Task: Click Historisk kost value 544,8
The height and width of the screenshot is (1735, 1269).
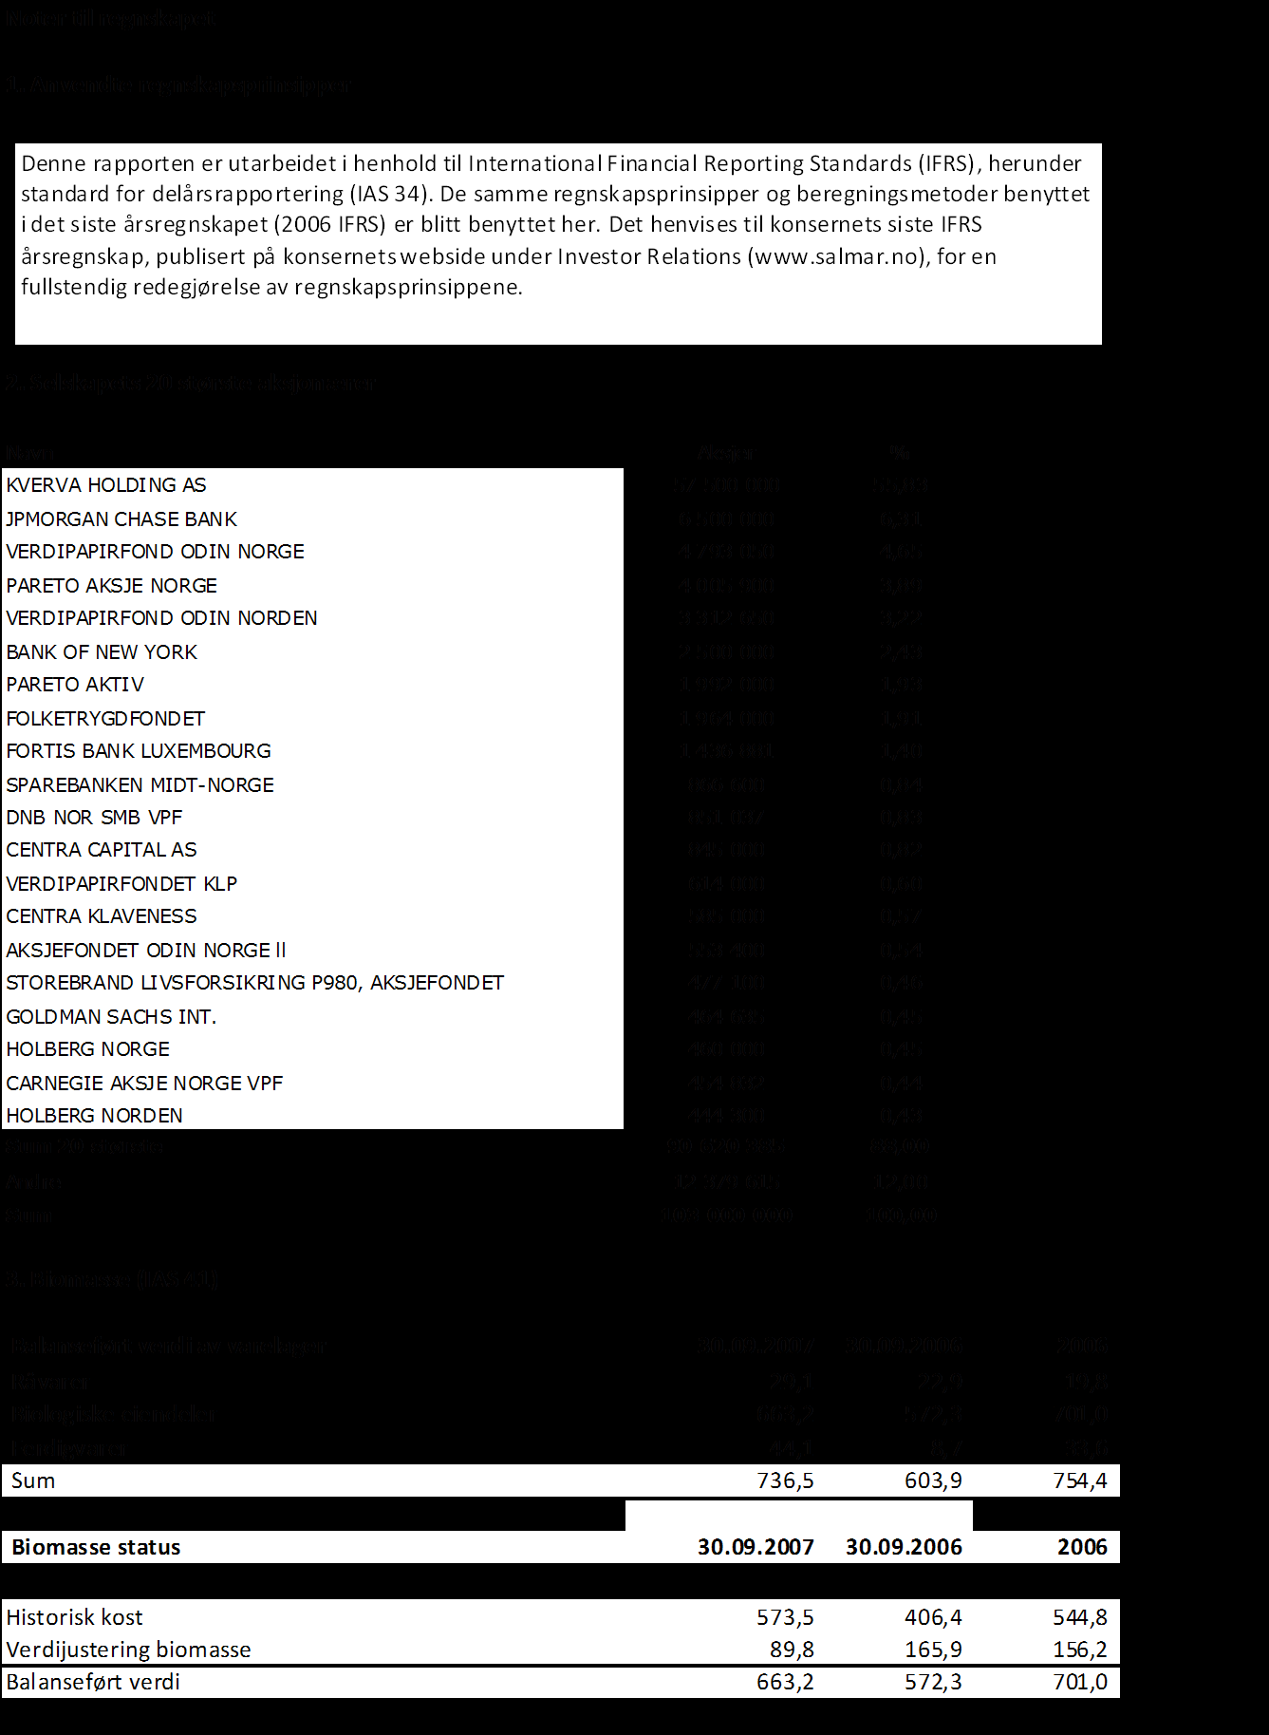Action: coord(1080,1618)
